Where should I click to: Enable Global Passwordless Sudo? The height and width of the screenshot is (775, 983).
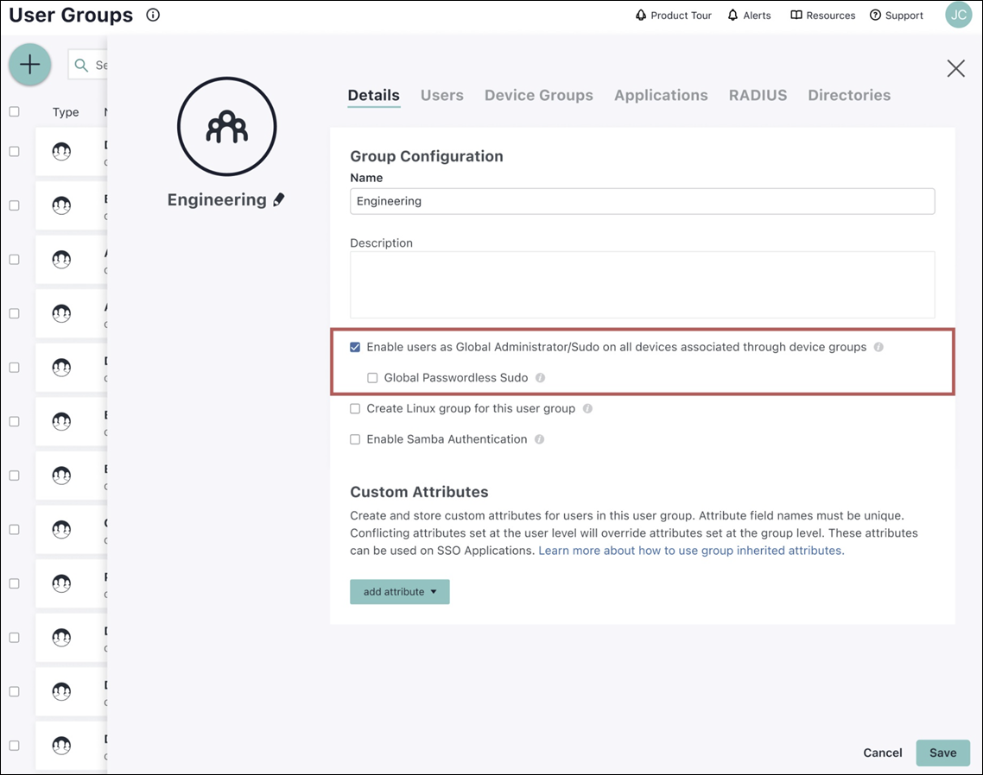[372, 378]
